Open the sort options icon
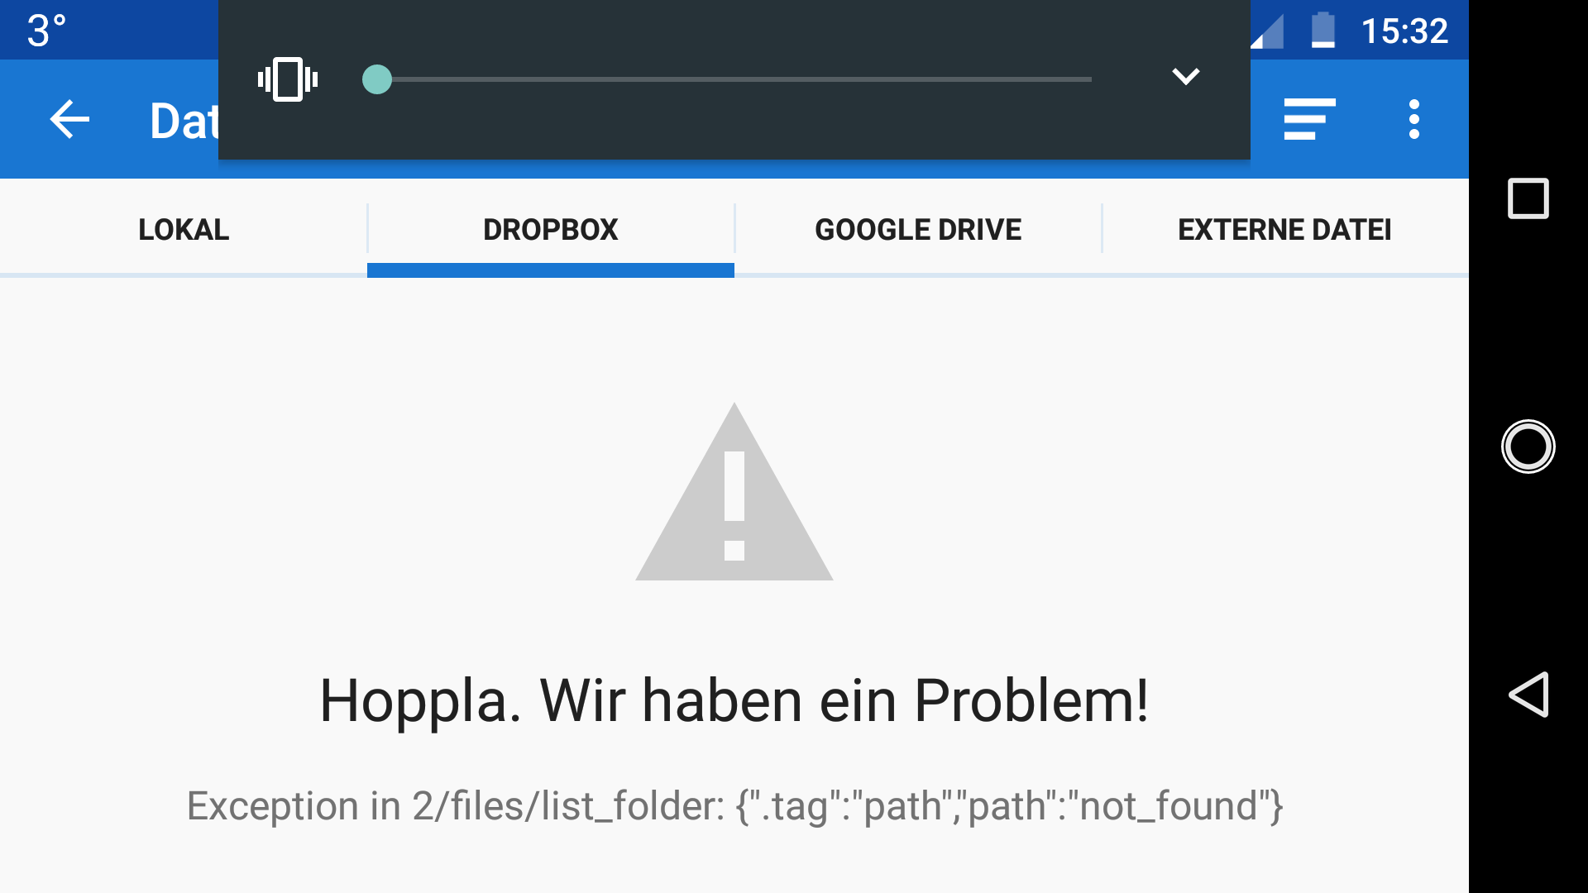 1309,119
